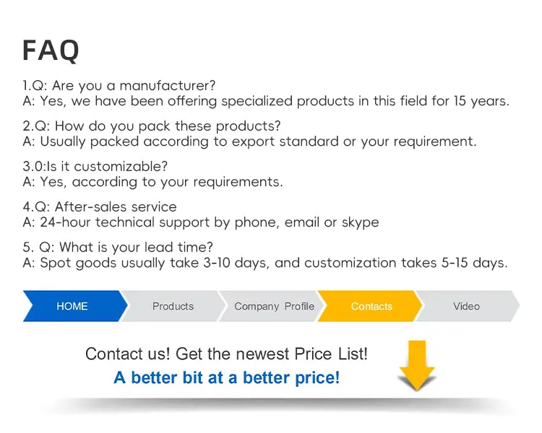Click 'Contact us! Get the newest Price List!'
The height and width of the screenshot is (433, 542).
226,354
